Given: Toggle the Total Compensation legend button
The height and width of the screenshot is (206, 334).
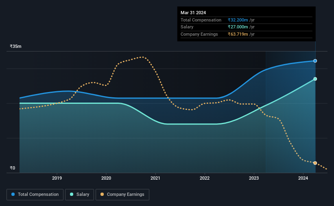Looking at the screenshot, I should (x=35, y=195).
